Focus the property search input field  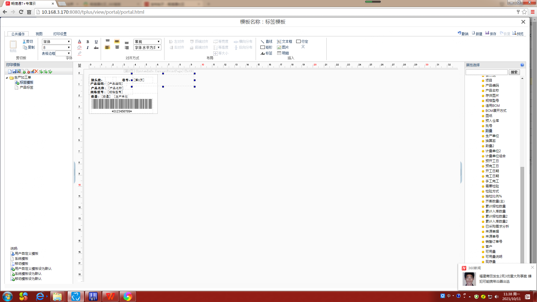point(486,72)
